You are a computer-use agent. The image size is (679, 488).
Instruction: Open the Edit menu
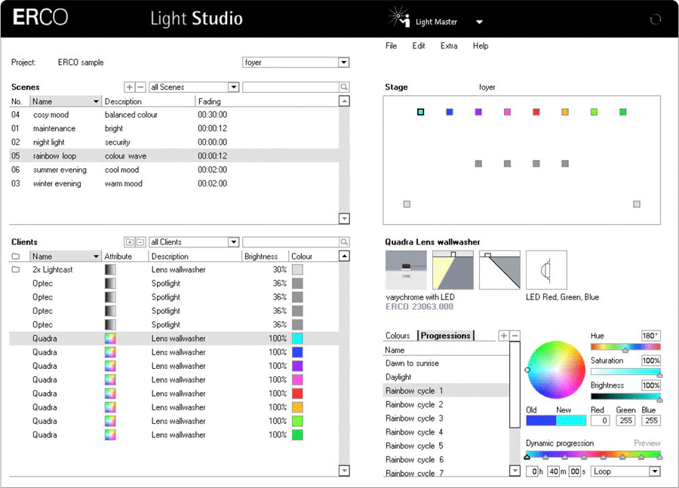coord(418,46)
